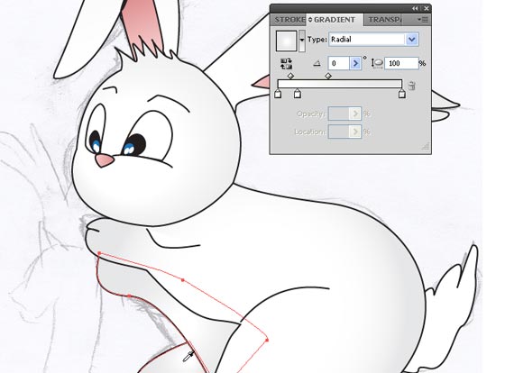Open the gradient presets dropdown arrow
The image size is (505, 373).
click(x=302, y=41)
